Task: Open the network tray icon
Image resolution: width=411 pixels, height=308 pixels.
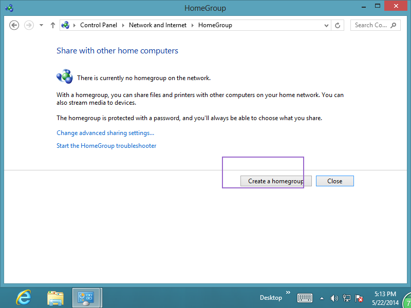Action: (347, 298)
